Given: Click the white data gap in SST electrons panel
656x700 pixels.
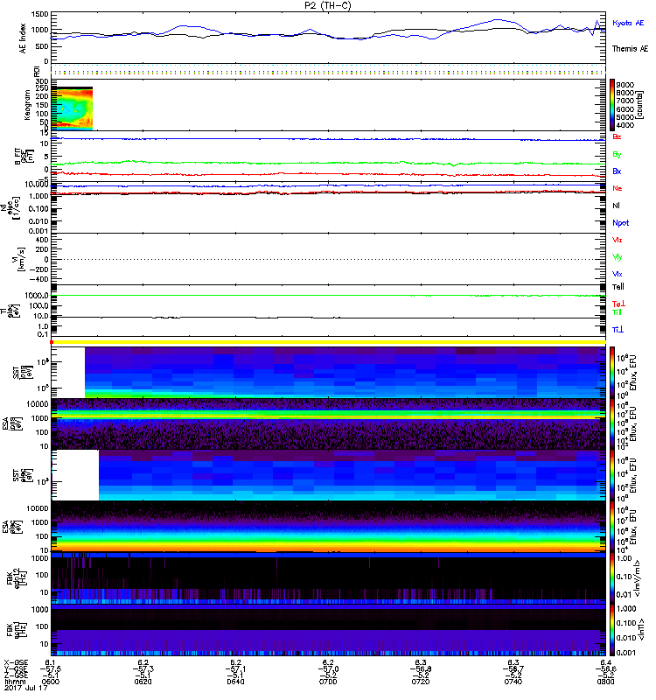Looking at the screenshot, I should pos(75,475).
